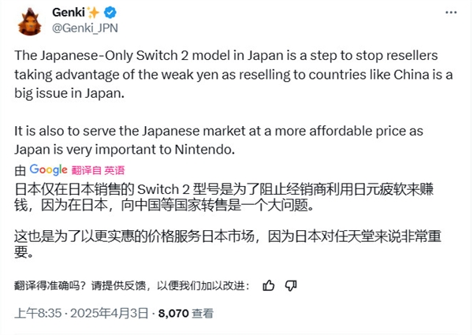
Task: Click the English paragraph about affordable price
Action: (x=225, y=139)
